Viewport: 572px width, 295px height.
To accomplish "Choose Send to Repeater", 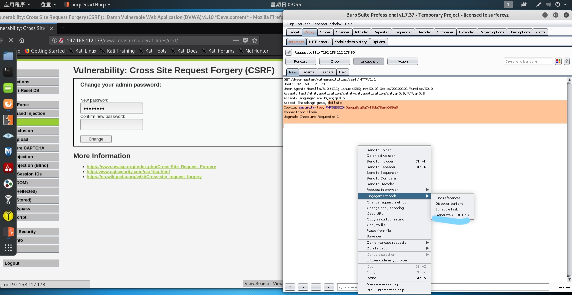I will point(394,167).
